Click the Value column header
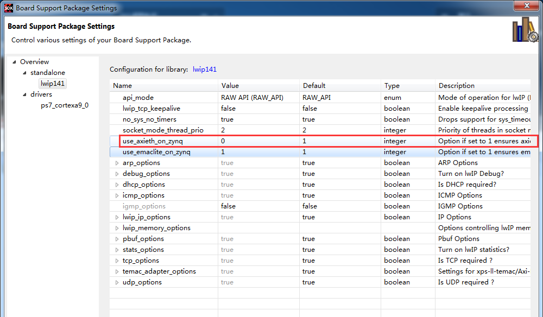 tap(258, 85)
